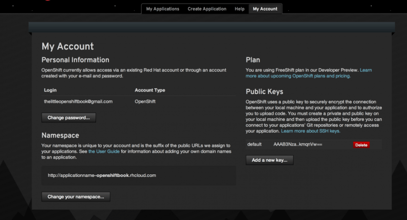Click the Public Keys section heading
This screenshot has height=220, width=407.
[264, 91]
